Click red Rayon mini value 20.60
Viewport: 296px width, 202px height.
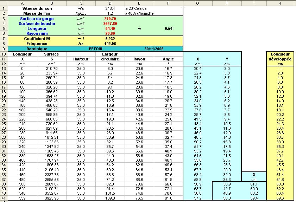(x=110, y=33)
